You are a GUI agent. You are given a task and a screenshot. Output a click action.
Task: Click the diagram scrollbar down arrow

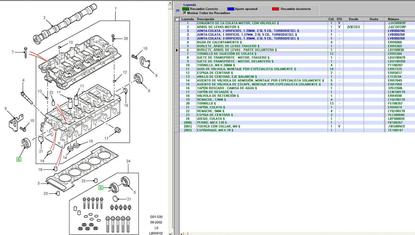tap(170, 233)
